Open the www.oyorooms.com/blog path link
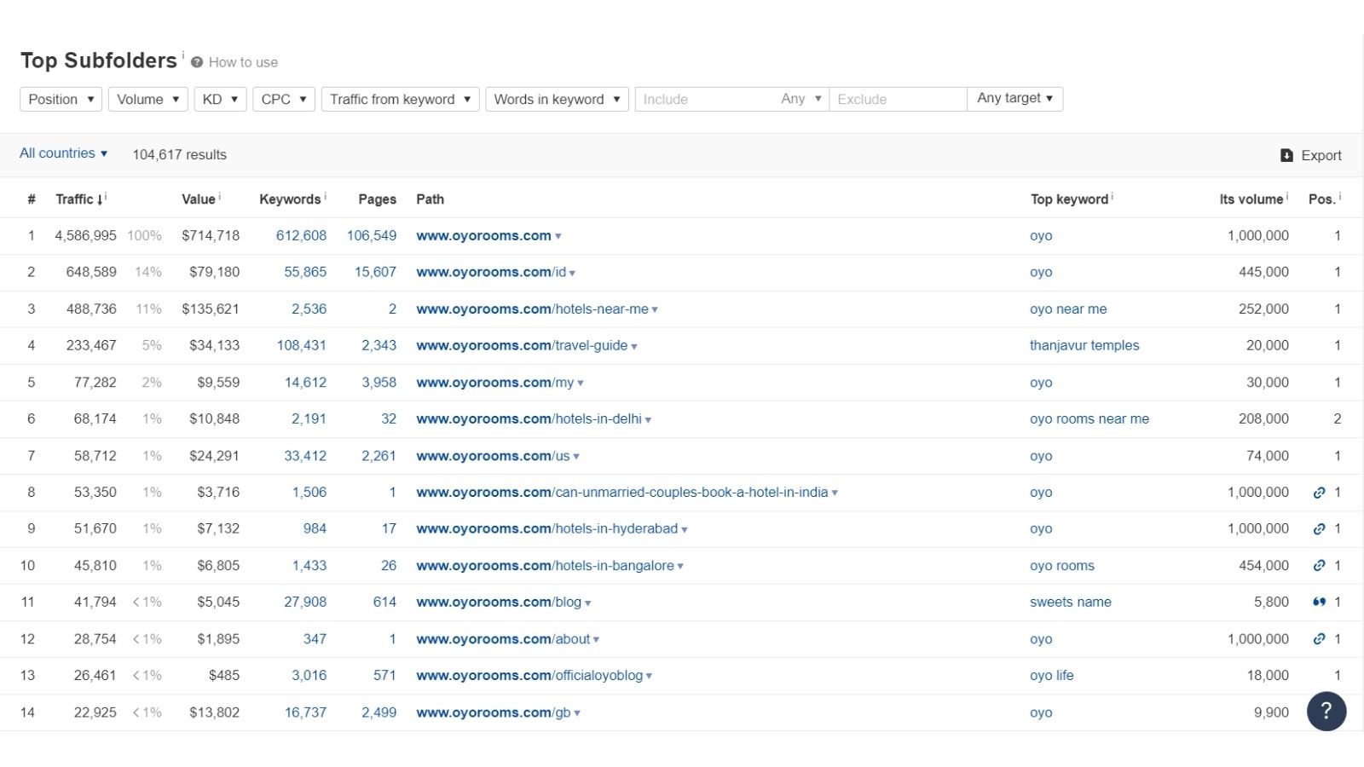This screenshot has width=1364, height=767. pyautogui.click(x=499, y=603)
